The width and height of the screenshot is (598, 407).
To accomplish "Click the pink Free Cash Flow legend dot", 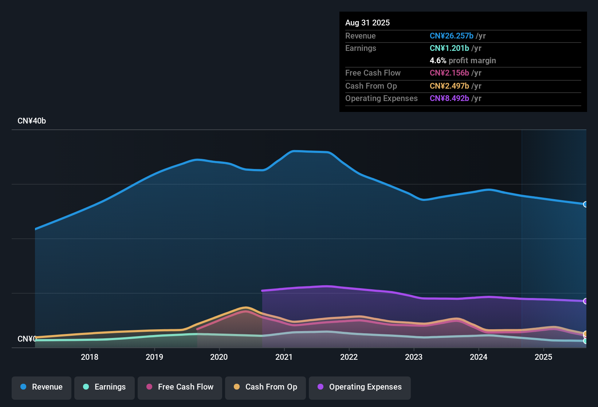I will [x=149, y=387].
